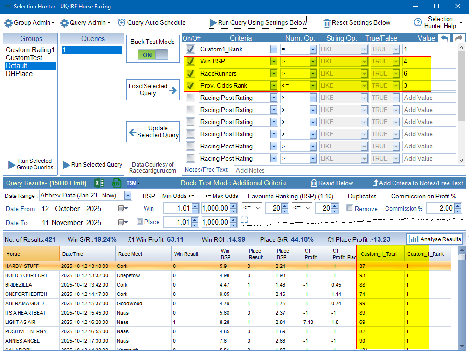
Task: Open the Query Admin menu
Action: pyautogui.click(x=85, y=22)
